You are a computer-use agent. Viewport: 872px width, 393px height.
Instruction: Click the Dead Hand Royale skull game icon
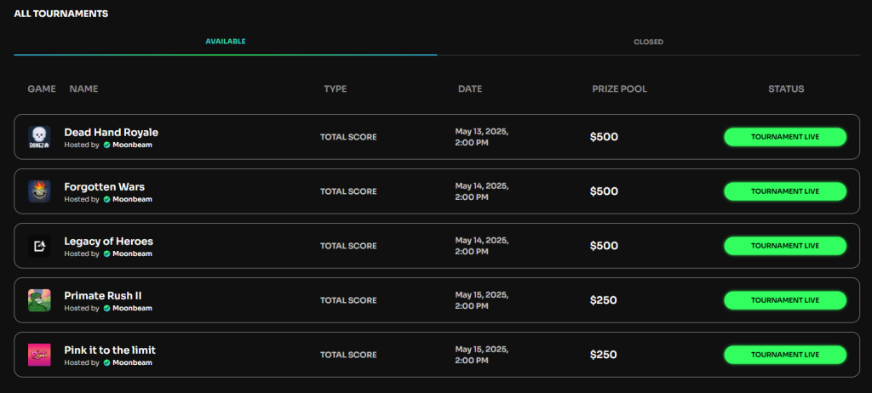pos(39,137)
